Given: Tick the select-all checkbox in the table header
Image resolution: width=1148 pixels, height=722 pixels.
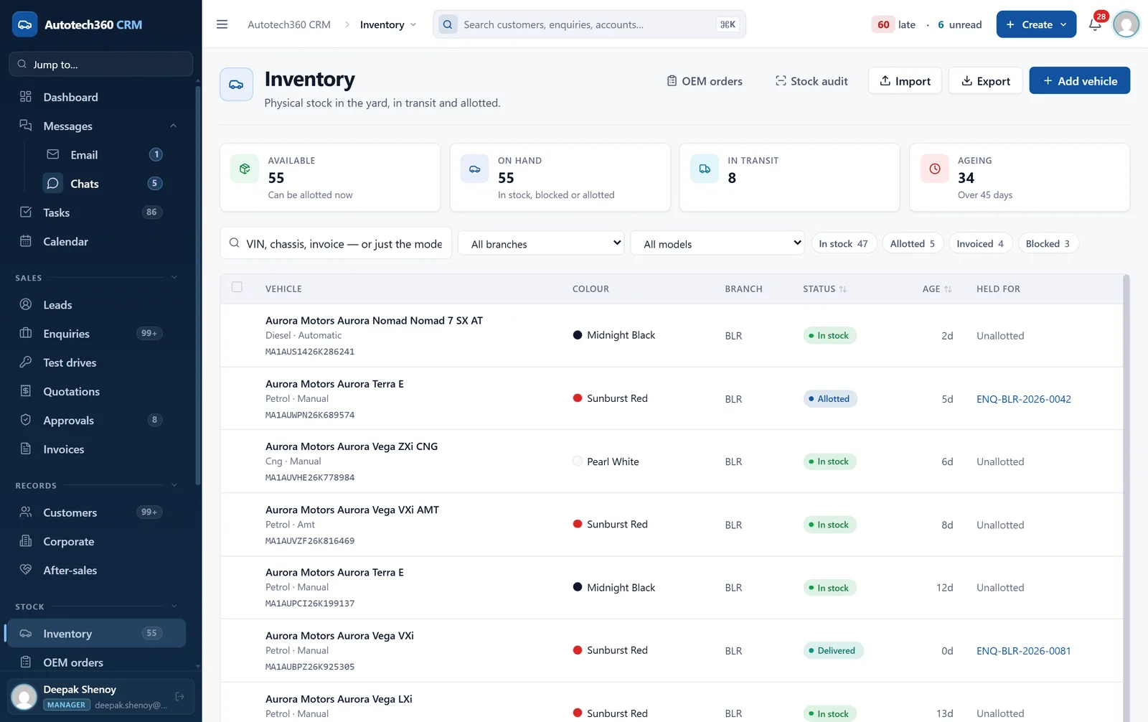Looking at the screenshot, I should [x=237, y=287].
